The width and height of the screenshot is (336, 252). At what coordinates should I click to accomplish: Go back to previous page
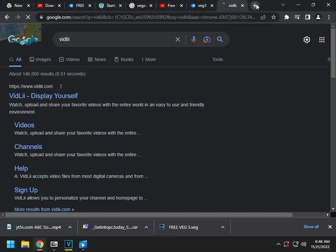7,17
